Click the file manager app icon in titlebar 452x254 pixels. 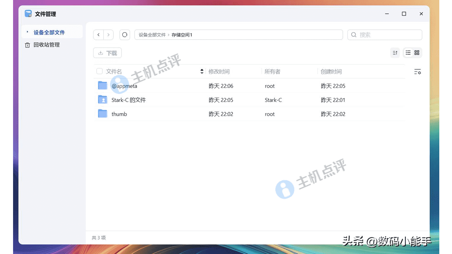28,13
